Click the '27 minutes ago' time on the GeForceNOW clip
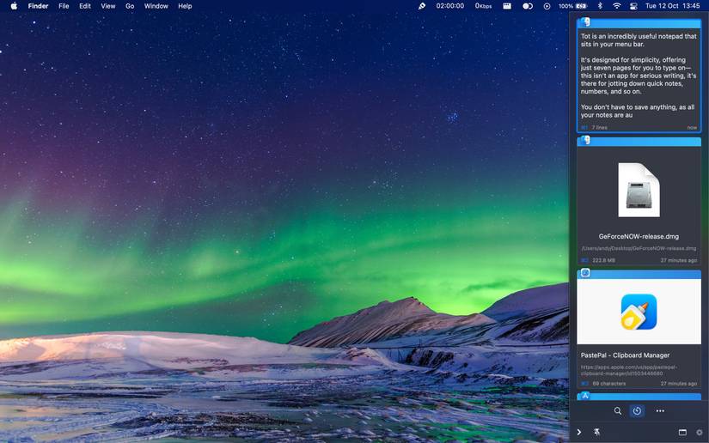The width and height of the screenshot is (709, 443). pos(679,260)
